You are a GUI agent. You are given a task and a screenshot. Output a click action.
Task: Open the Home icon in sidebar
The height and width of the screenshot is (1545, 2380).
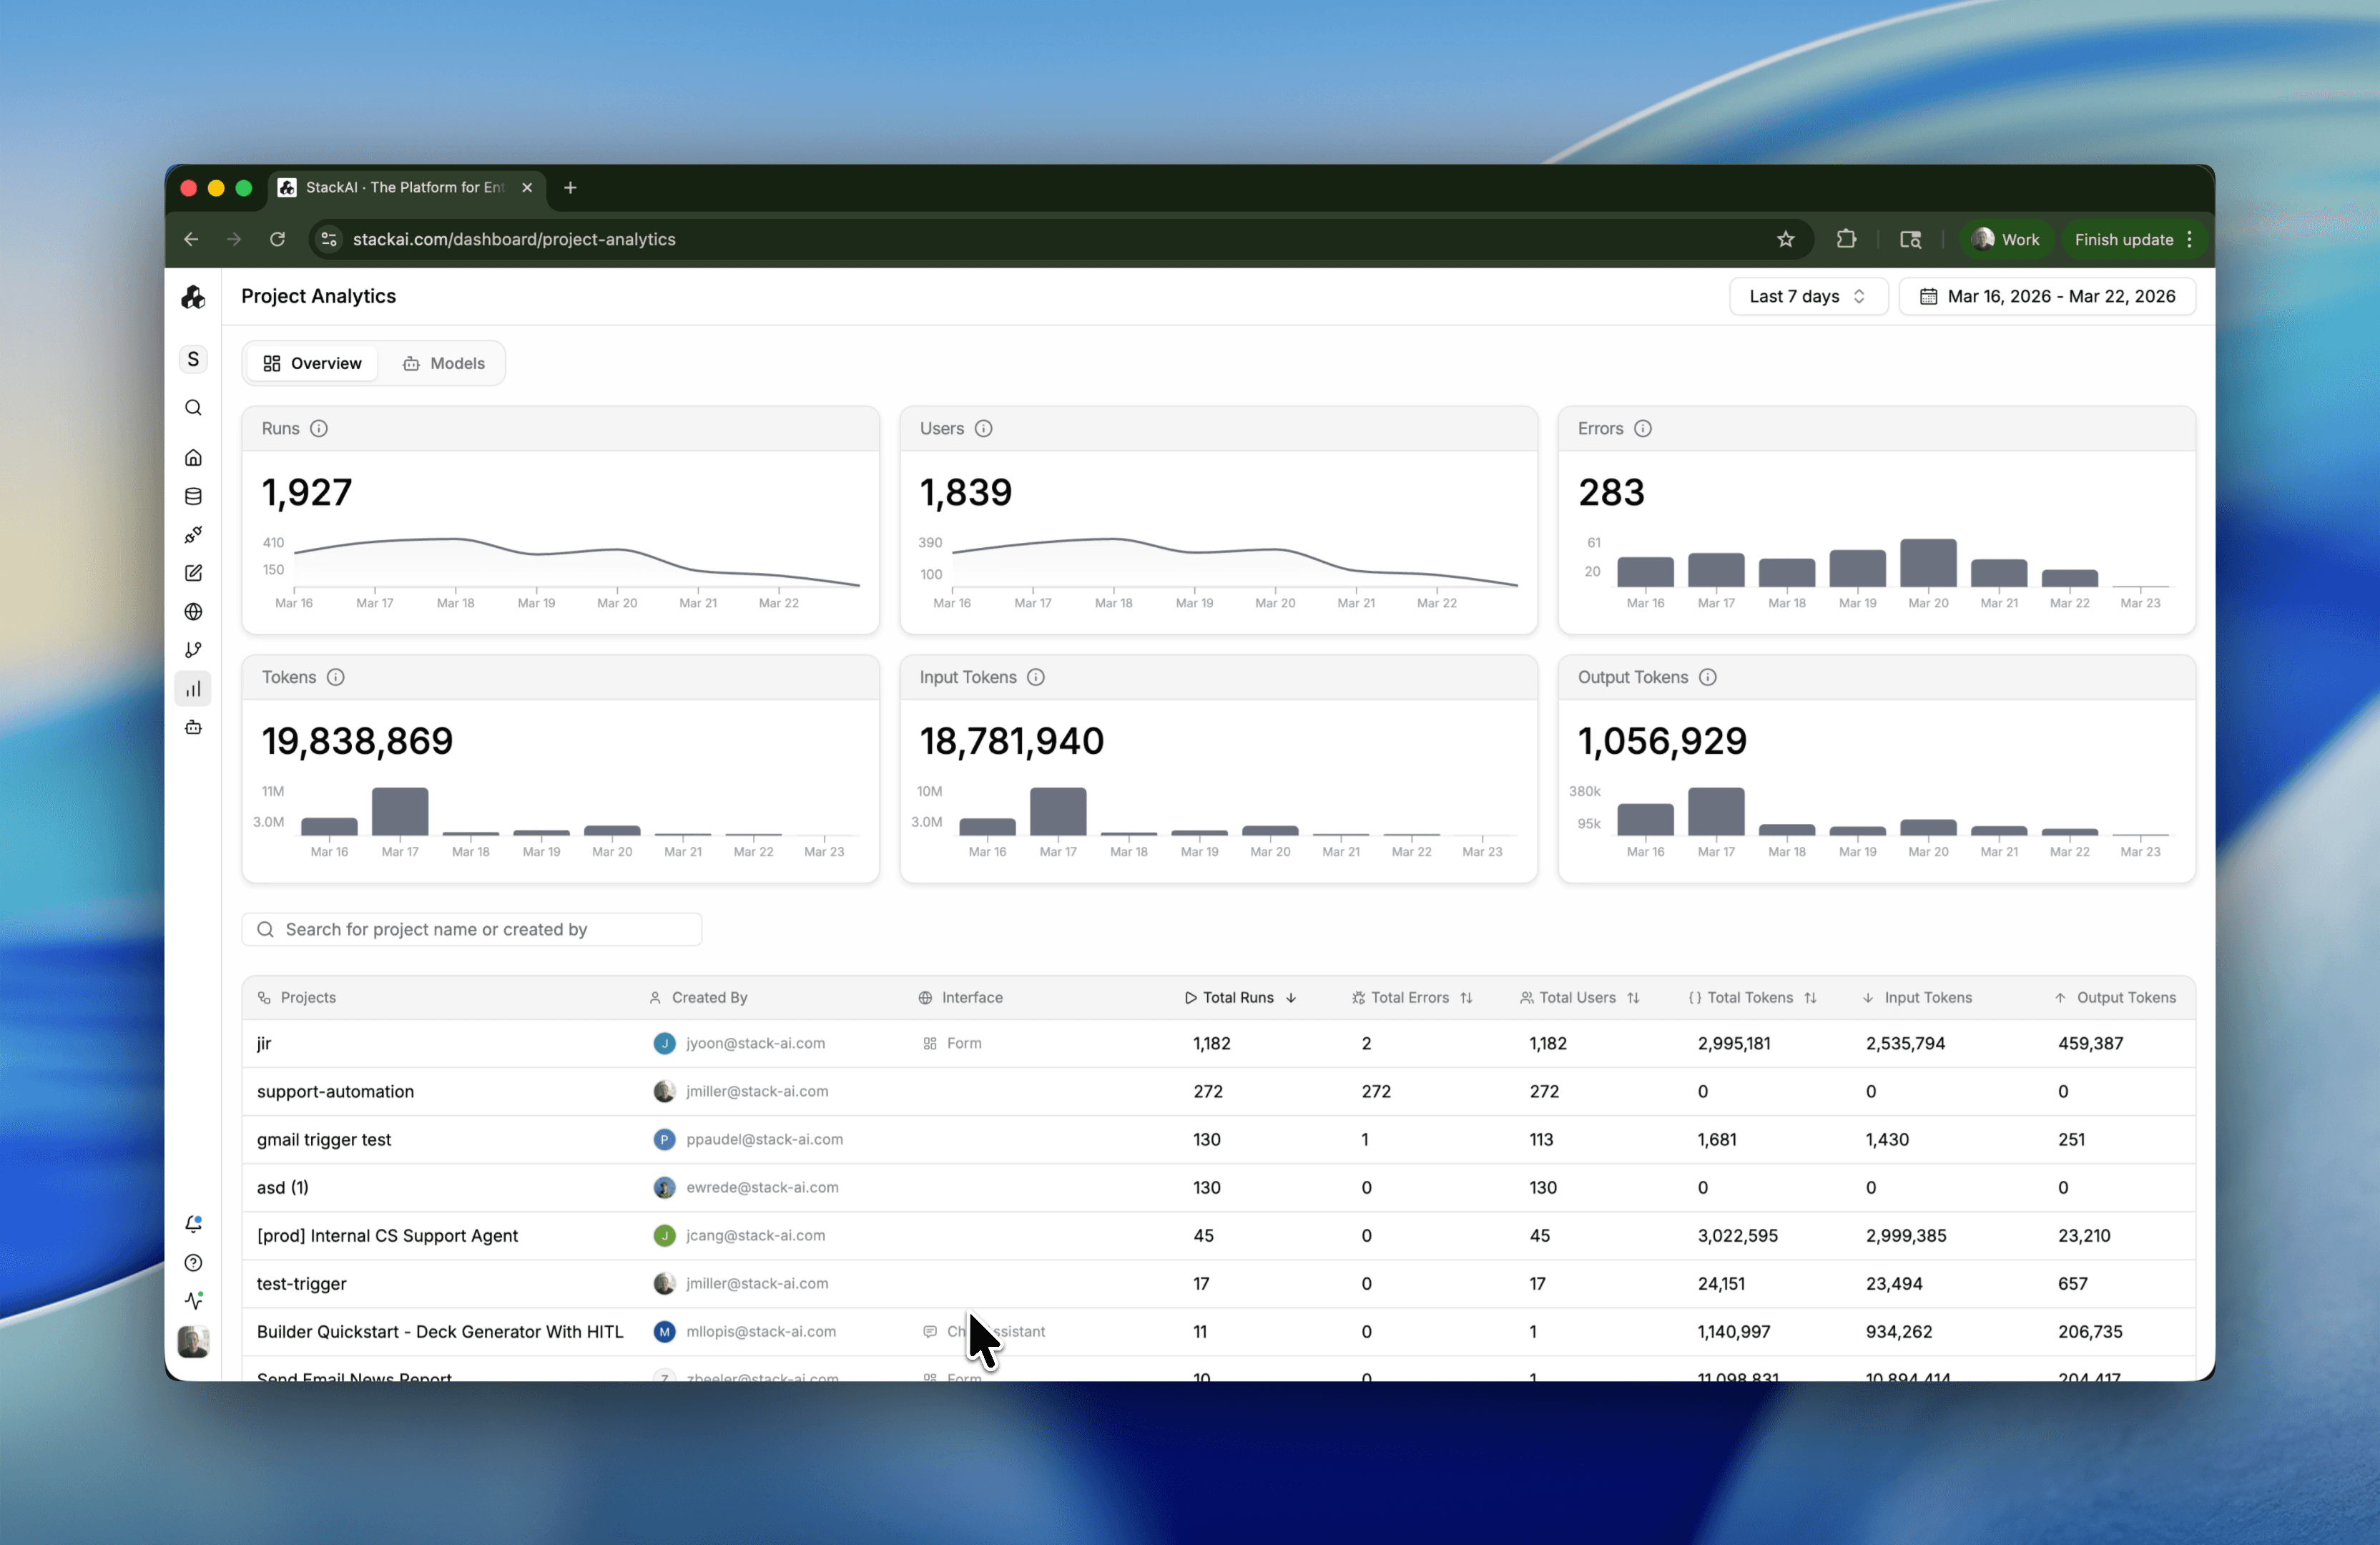pos(193,457)
